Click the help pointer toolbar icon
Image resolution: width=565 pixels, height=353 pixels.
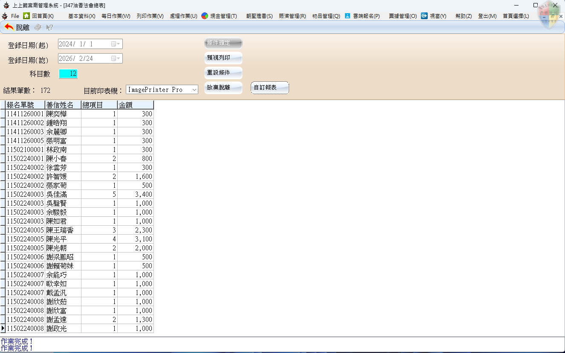point(49,27)
